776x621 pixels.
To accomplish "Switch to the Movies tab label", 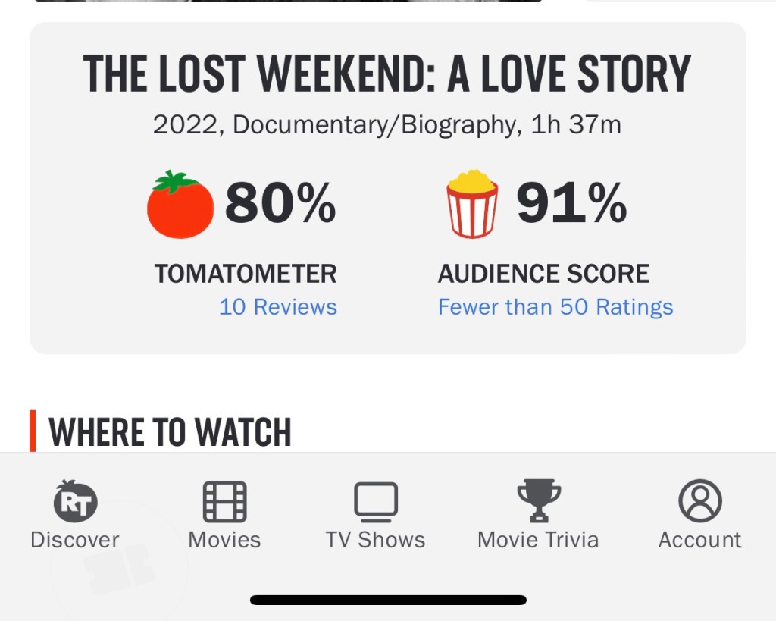I will coord(224,540).
